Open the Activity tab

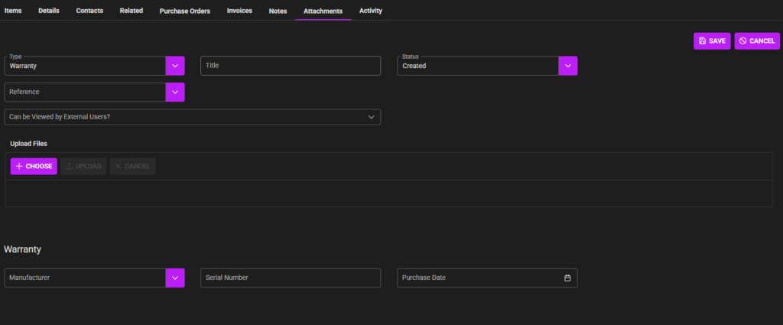(371, 11)
